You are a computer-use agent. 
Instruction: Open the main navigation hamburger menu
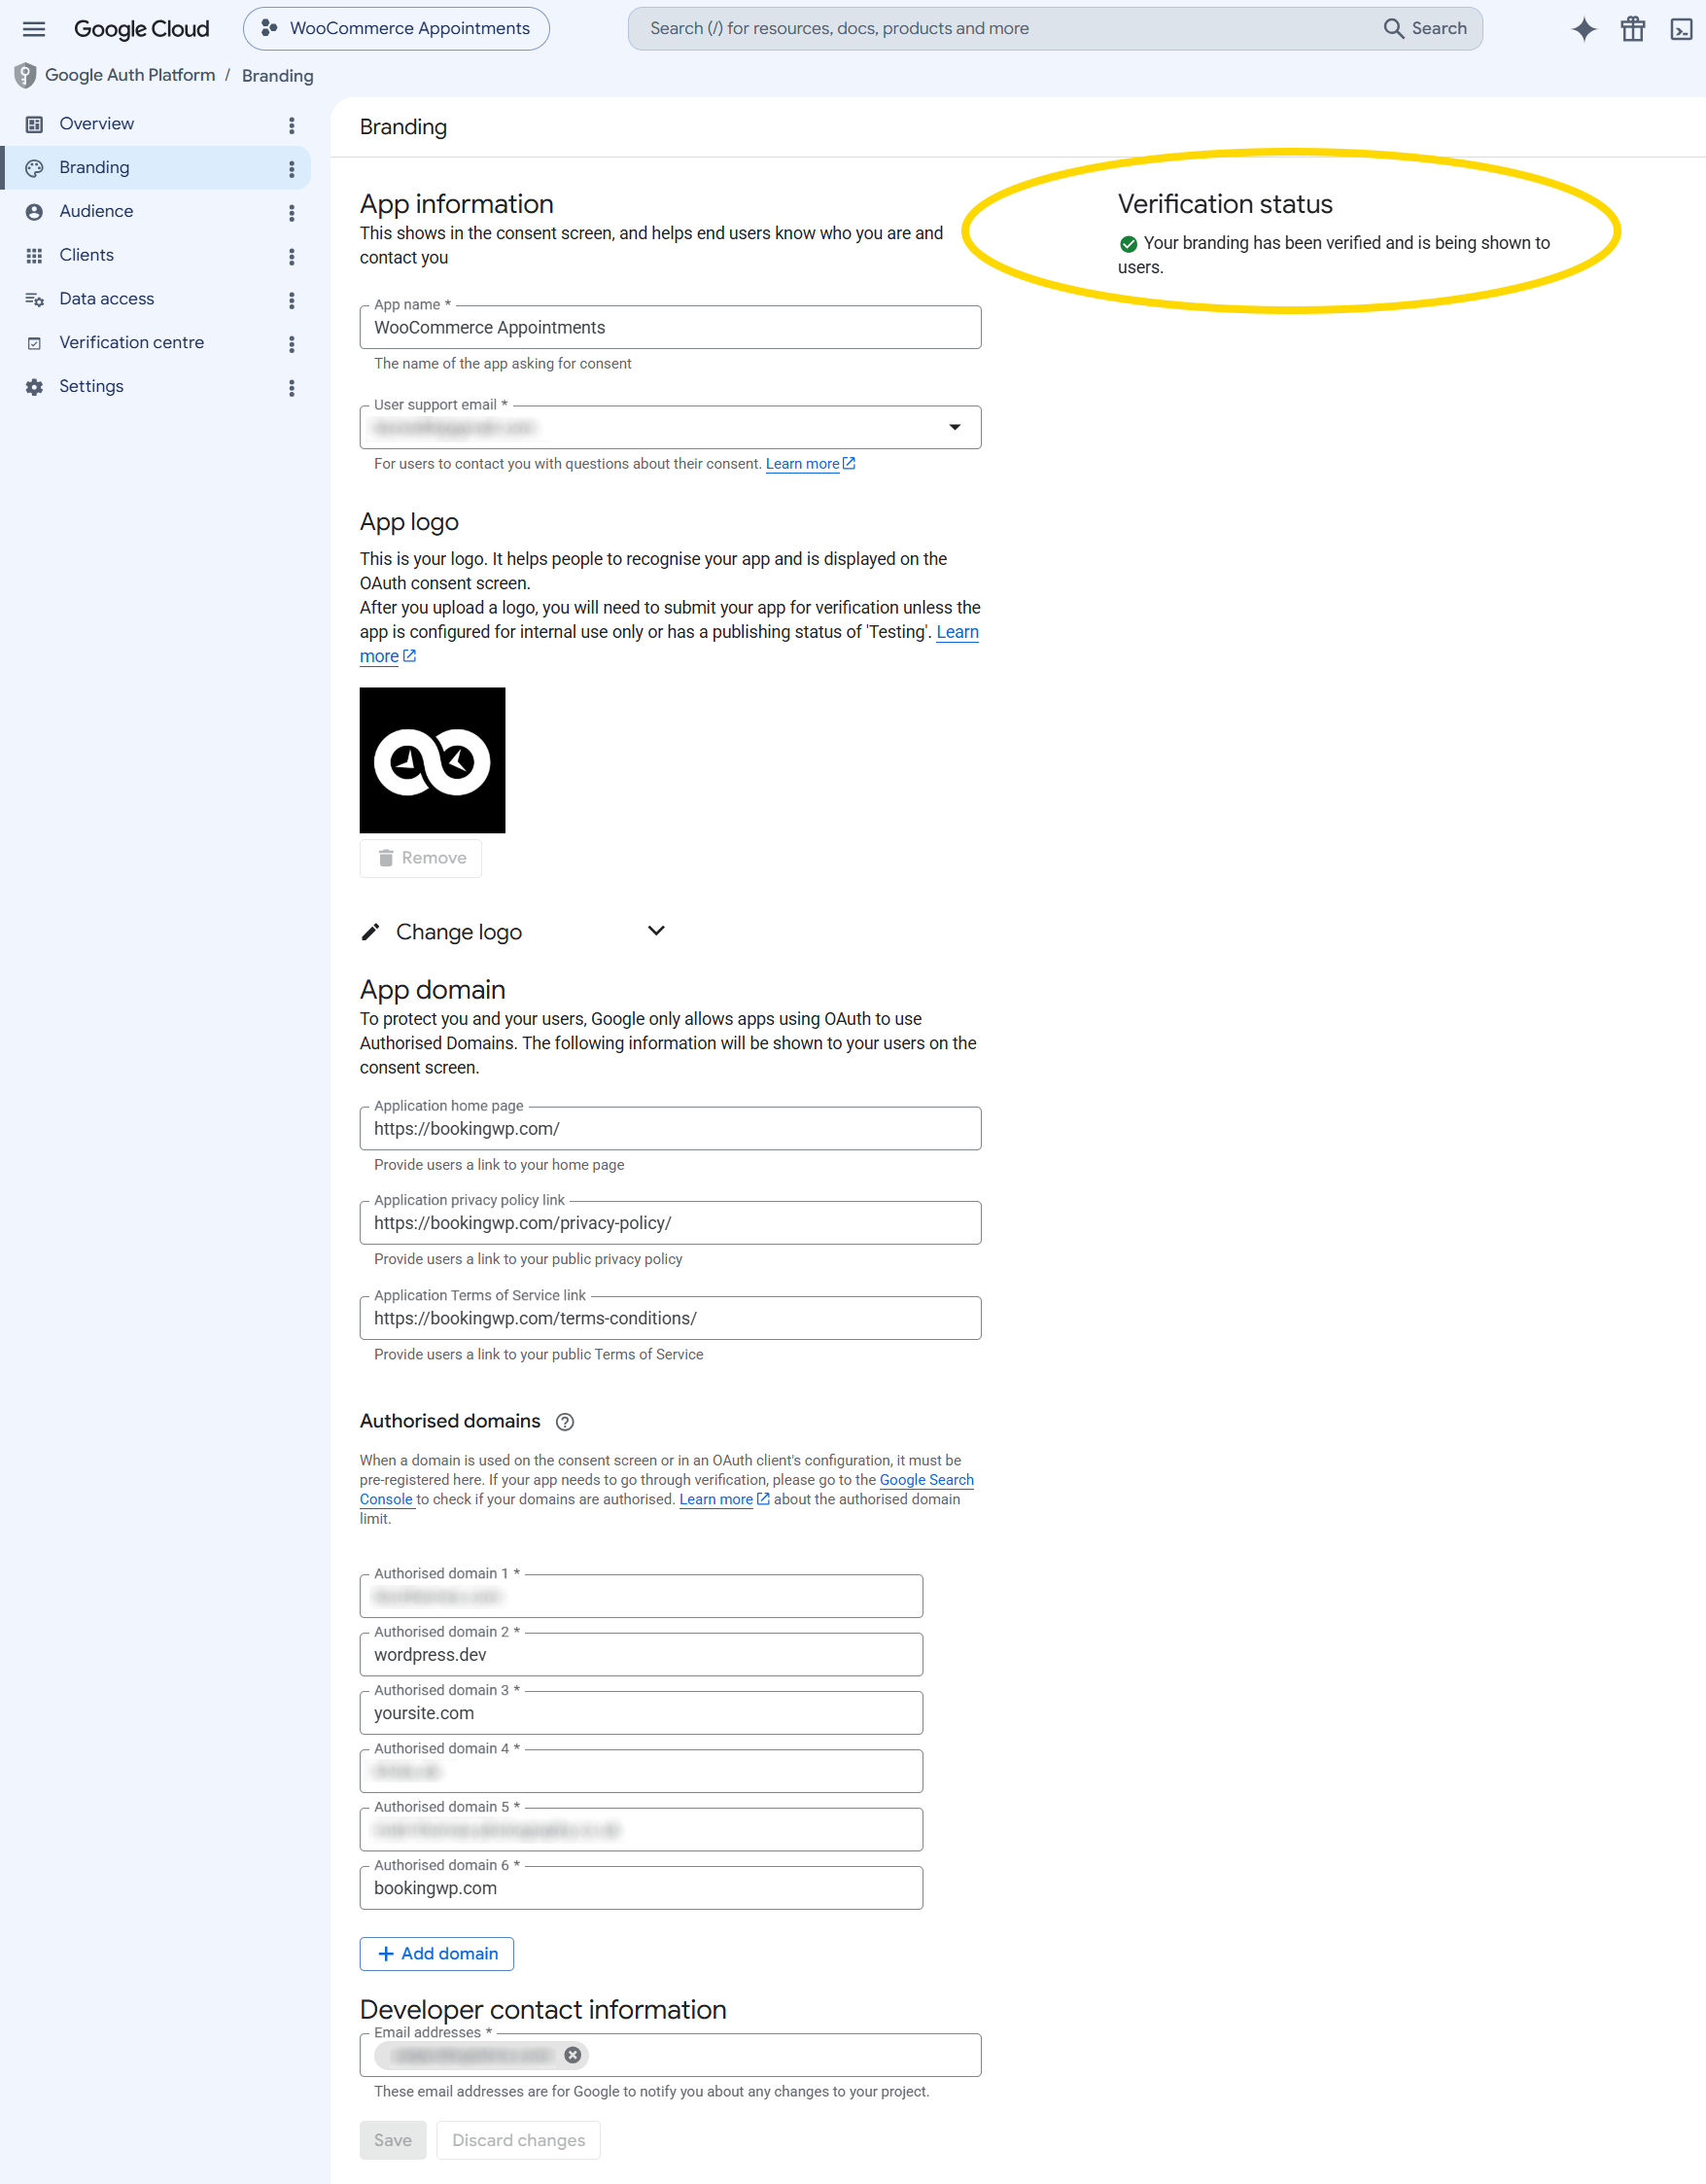(34, 29)
